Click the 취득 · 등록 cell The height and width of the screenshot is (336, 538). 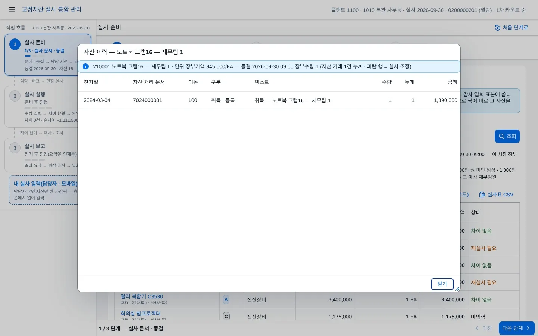coord(223,100)
